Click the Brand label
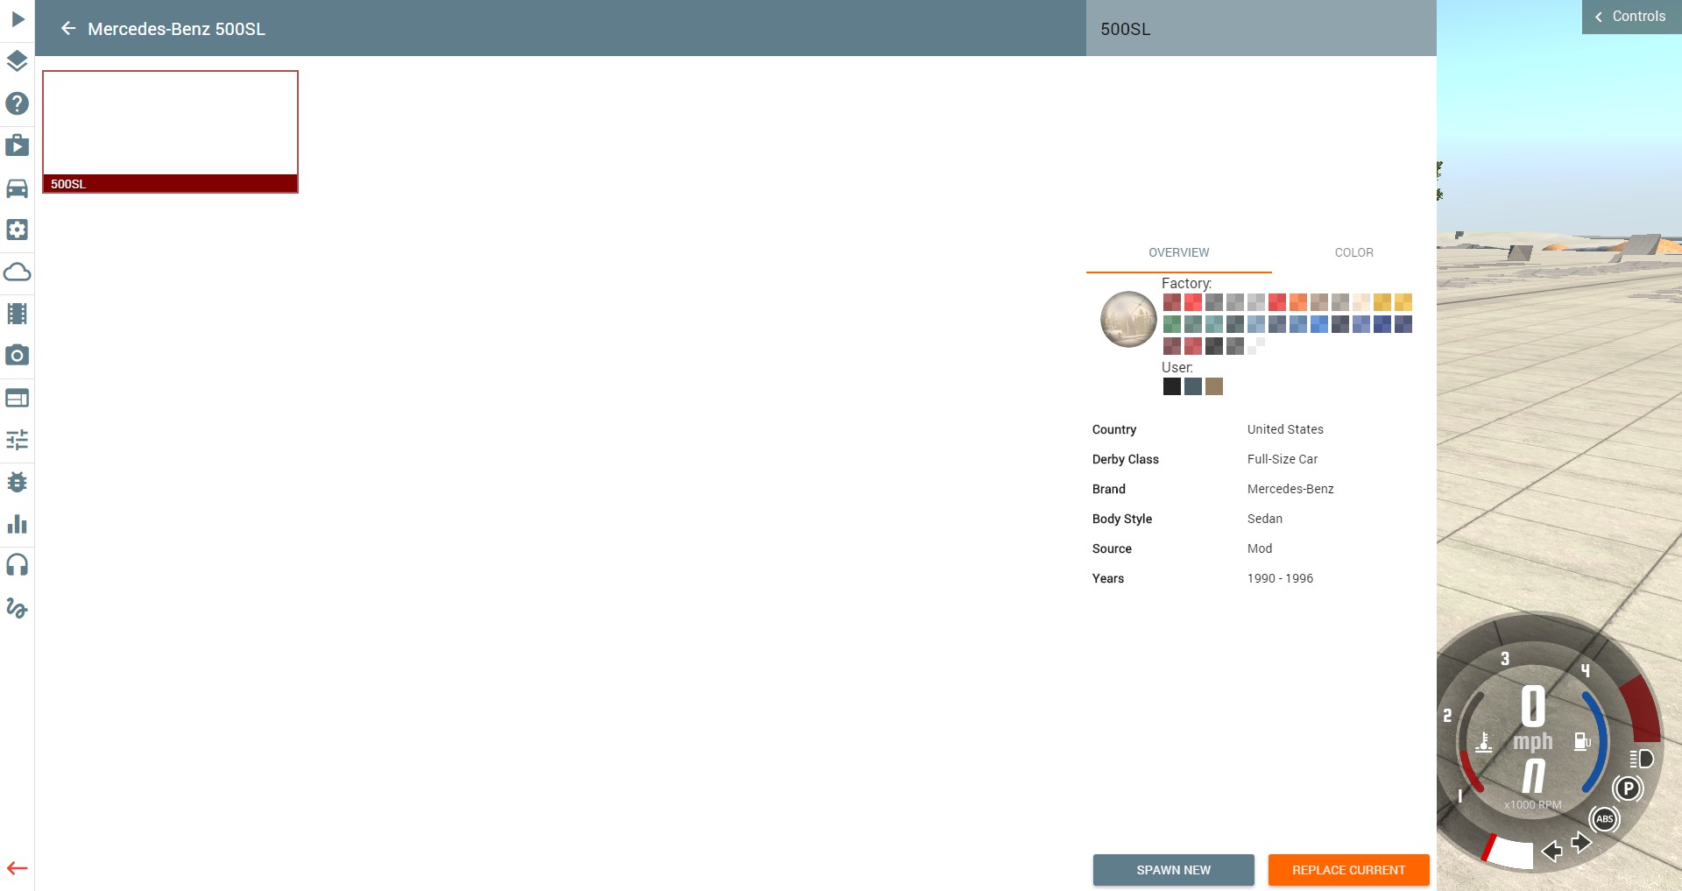This screenshot has width=1682, height=891. [1109, 489]
